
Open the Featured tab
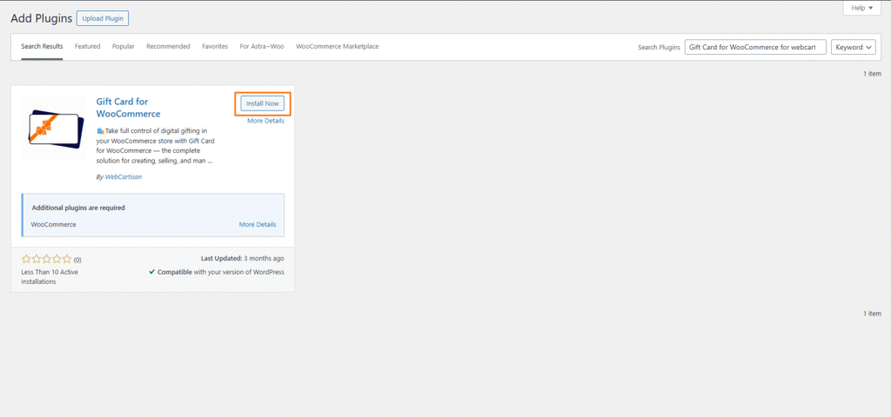tap(87, 46)
